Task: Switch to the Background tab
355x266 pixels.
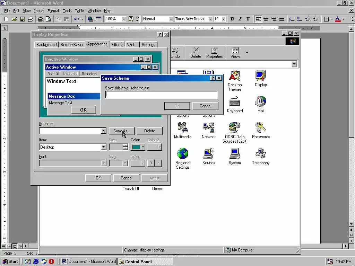Action: [46, 45]
